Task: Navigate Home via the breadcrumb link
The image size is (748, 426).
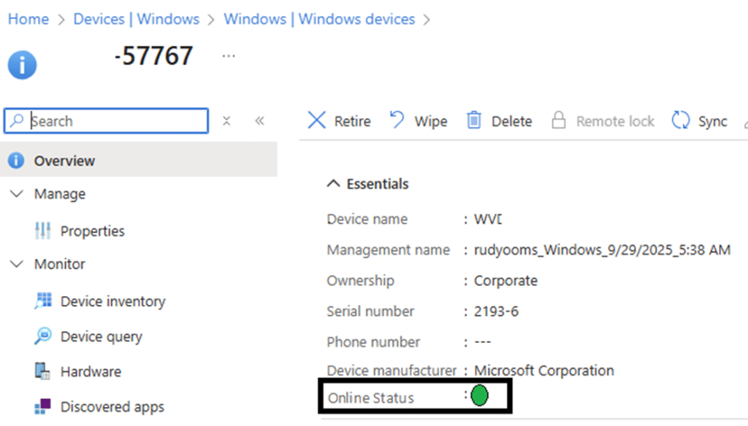Action: pyautogui.click(x=28, y=19)
